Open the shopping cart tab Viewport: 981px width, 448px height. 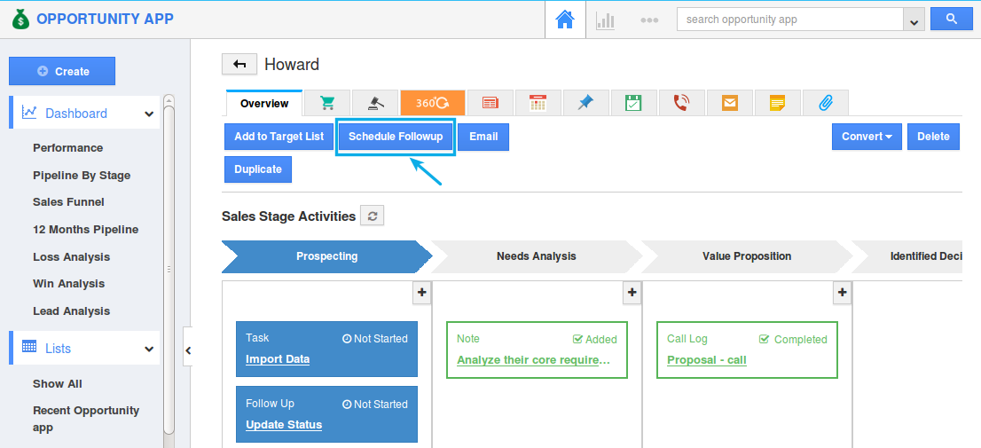[x=326, y=103]
